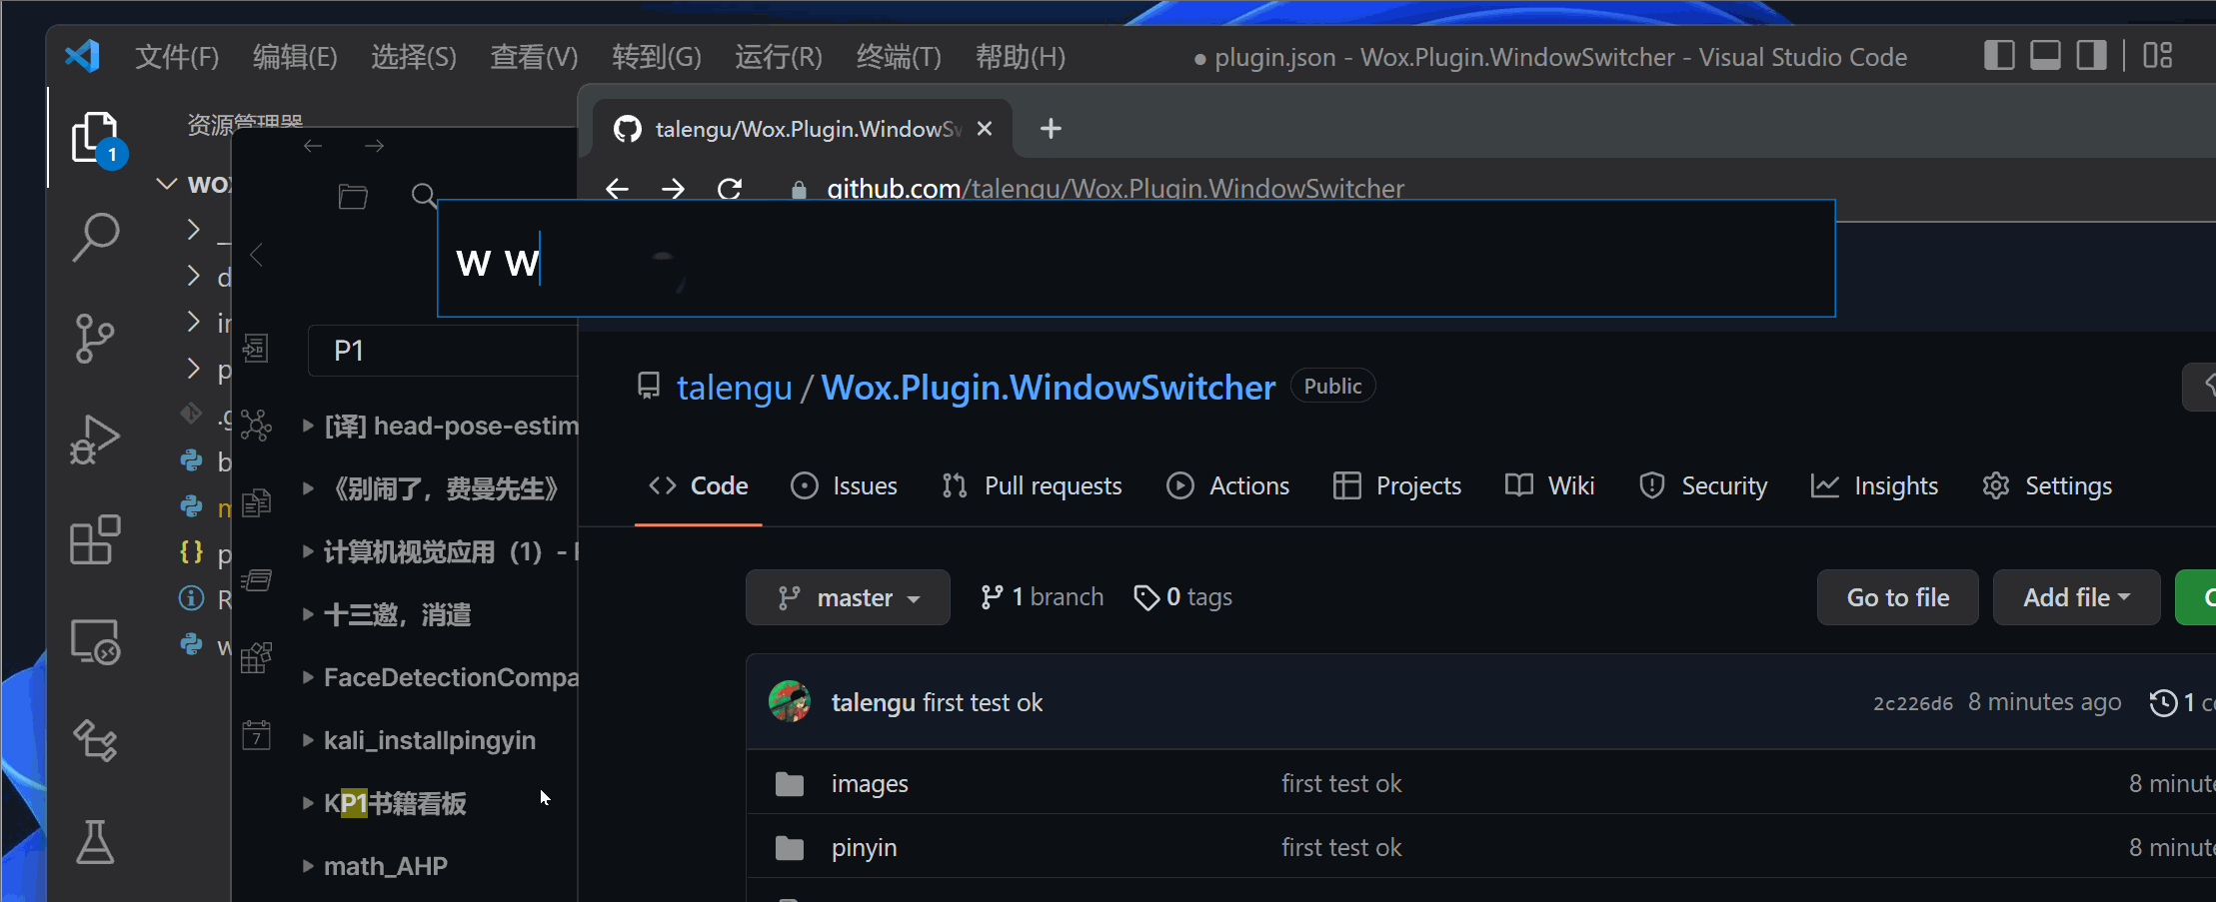Open the talengu user profile link
The image size is (2216, 902).
pyautogui.click(x=734, y=388)
